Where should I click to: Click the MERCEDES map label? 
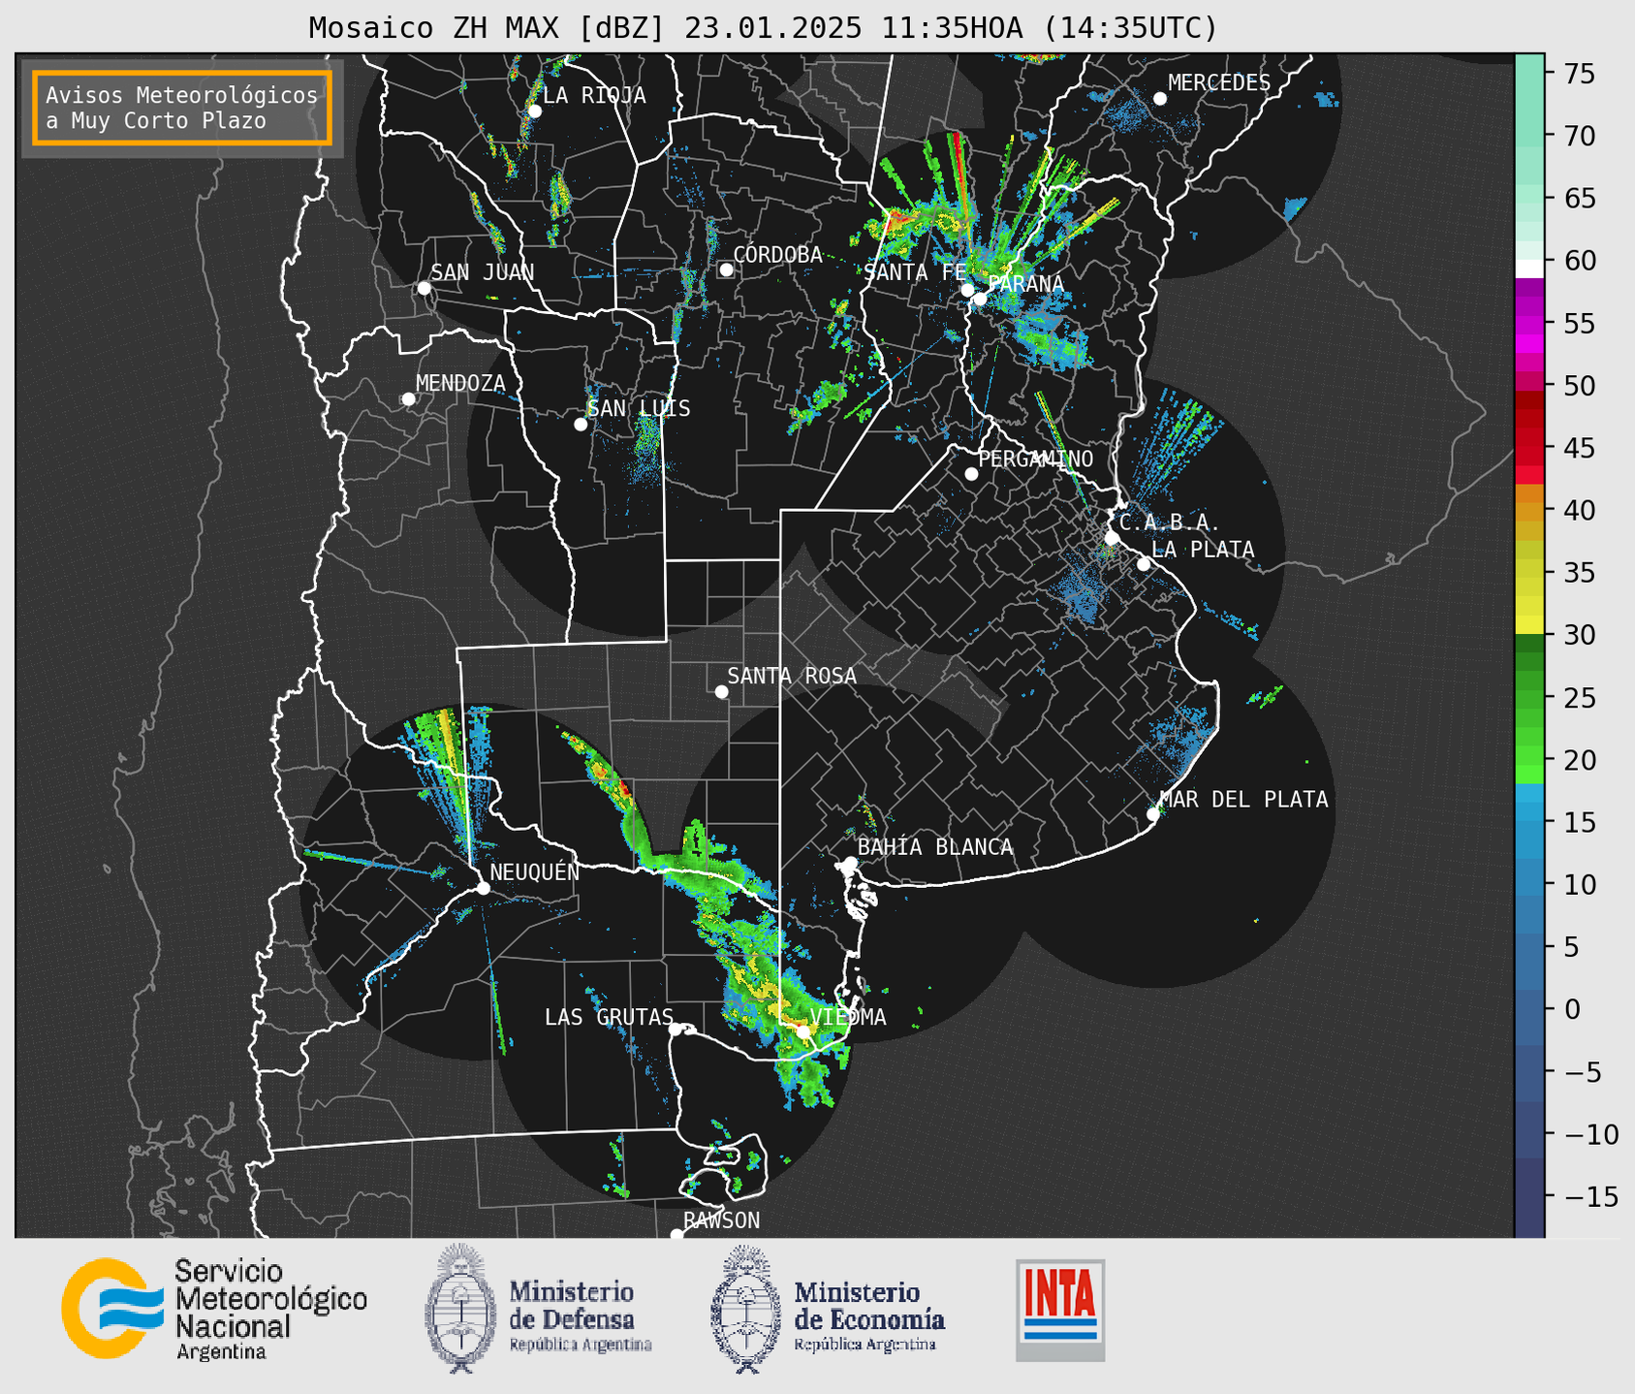1219,83
